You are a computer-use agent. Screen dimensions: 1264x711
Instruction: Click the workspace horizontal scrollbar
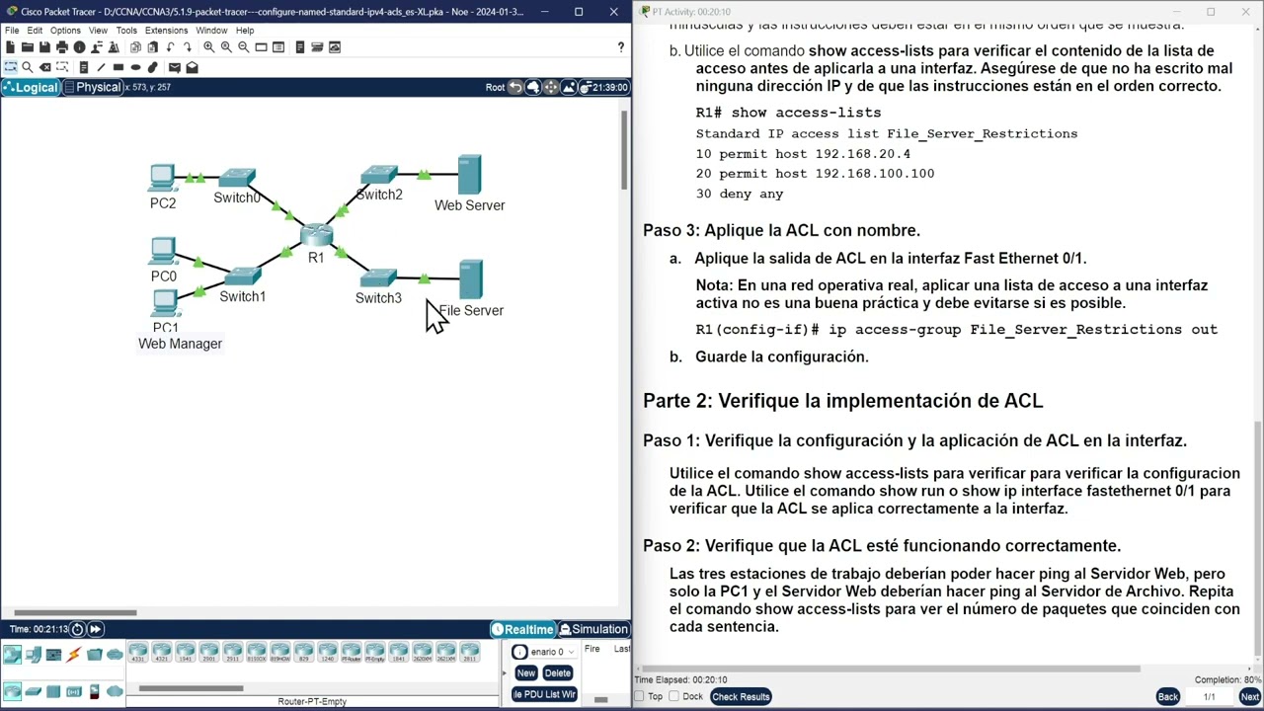pos(75,612)
